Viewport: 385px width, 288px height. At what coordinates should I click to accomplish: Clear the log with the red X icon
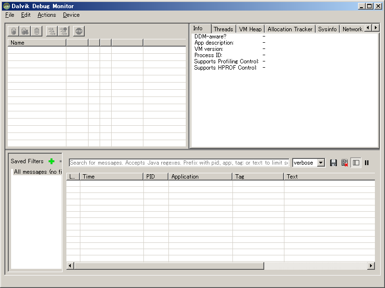345,163
